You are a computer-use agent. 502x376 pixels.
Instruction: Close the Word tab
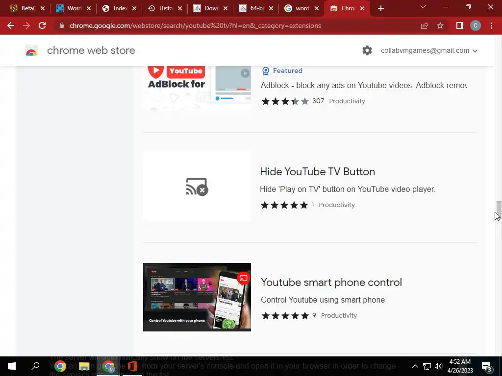pos(89,8)
